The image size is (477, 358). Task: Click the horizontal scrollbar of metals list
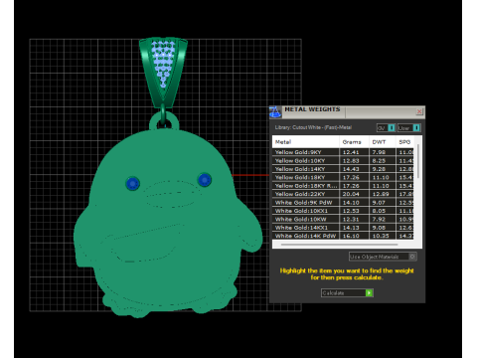tap(340, 245)
